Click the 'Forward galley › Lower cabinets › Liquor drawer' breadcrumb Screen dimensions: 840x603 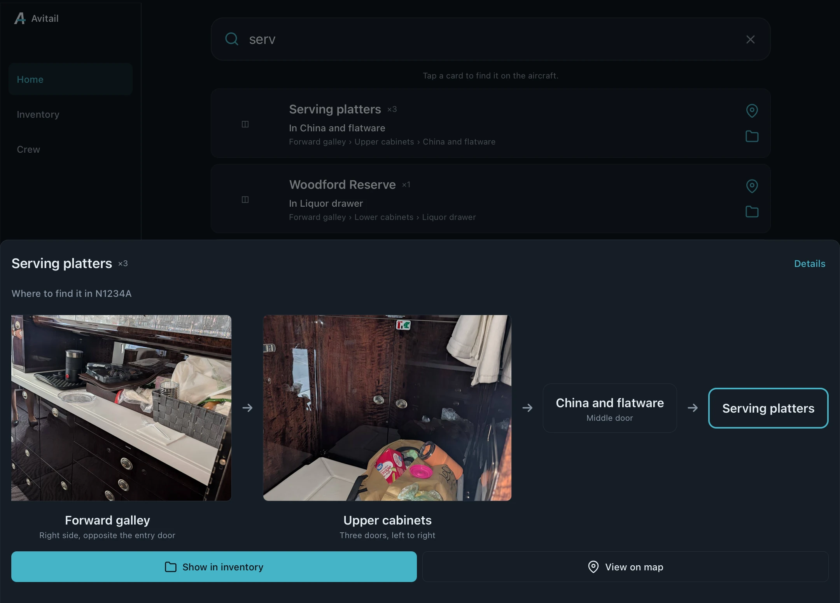pyautogui.click(x=382, y=217)
